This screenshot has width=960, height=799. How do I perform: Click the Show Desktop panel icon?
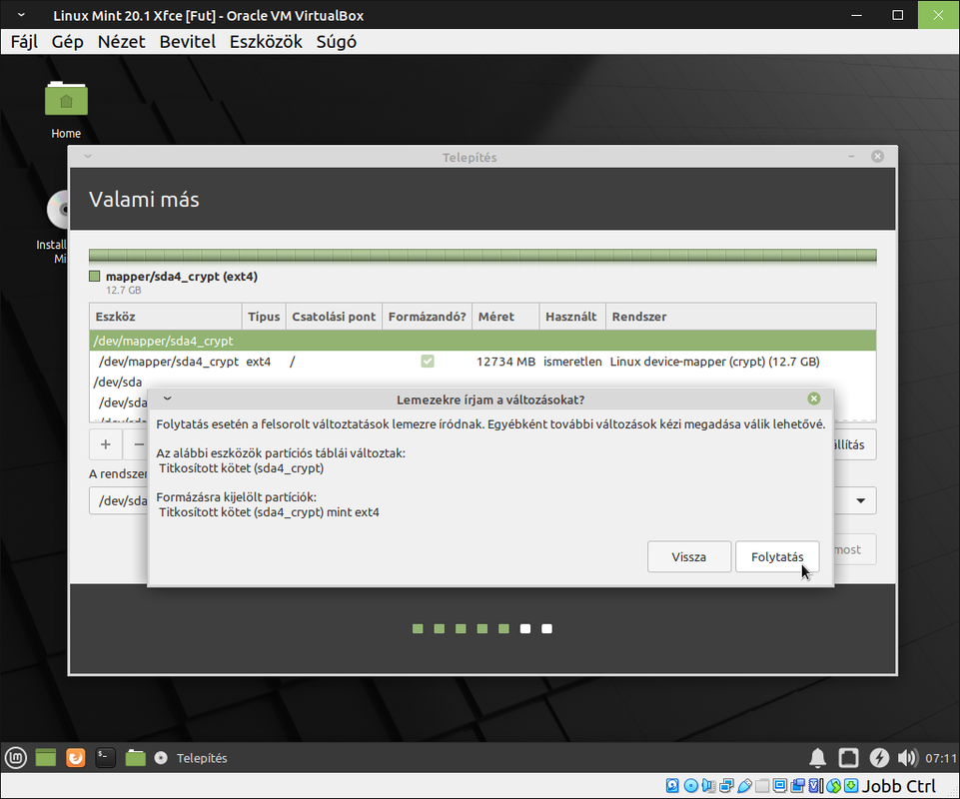[x=46, y=758]
